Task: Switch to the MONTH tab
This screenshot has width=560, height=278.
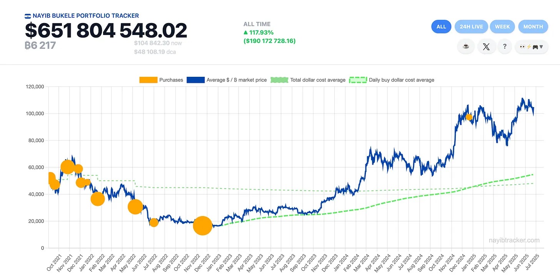Action: pos(533,26)
